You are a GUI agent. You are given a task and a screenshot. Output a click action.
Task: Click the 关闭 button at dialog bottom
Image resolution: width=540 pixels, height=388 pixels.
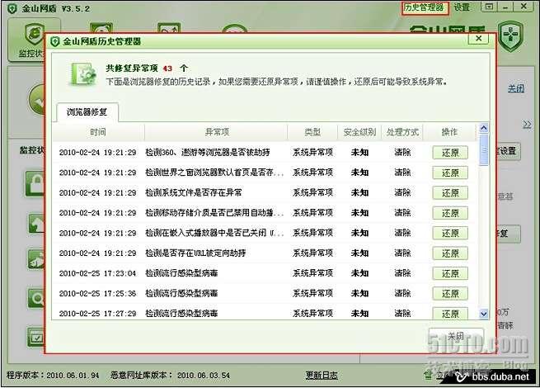[x=456, y=337]
